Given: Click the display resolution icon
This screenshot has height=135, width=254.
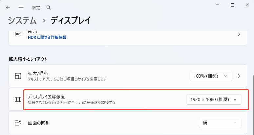Looking at the screenshot, I should point(18,99).
